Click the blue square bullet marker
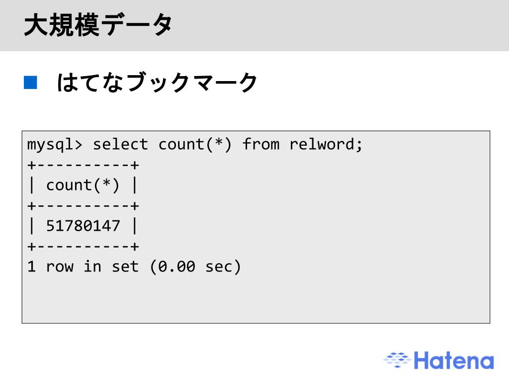 click(x=30, y=82)
